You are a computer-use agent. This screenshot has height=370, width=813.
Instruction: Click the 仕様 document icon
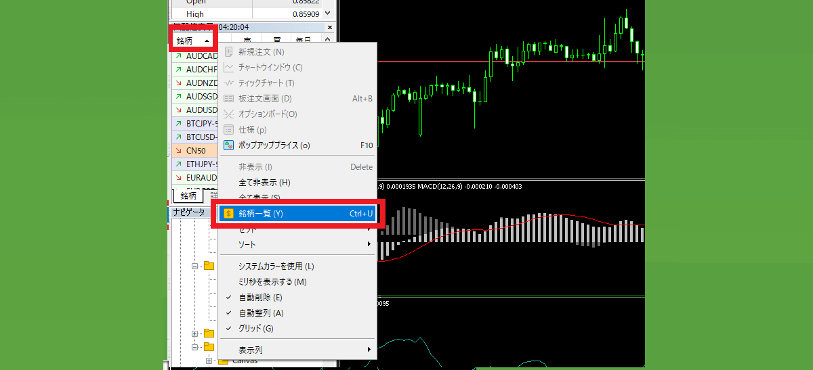pyautogui.click(x=228, y=130)
